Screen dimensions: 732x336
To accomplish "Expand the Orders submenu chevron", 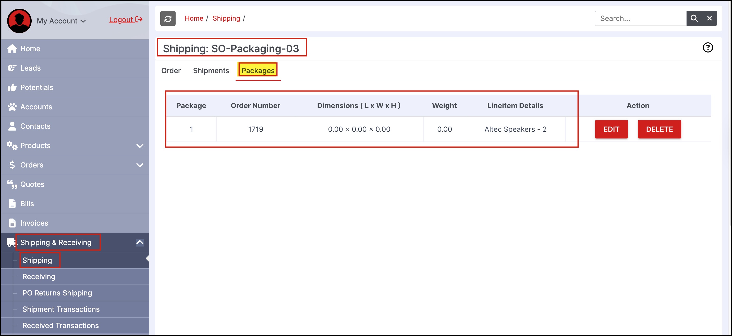I will [x=140, y=165].
